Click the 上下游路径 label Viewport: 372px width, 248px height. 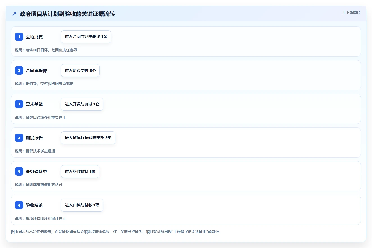click(x=351, y=12)
